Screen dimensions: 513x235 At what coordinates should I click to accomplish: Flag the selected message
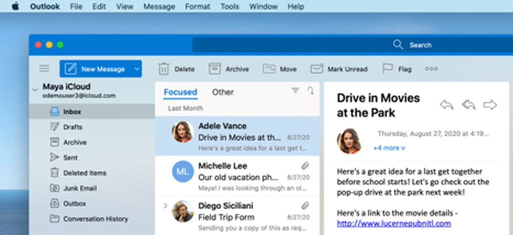click(397, 69)
